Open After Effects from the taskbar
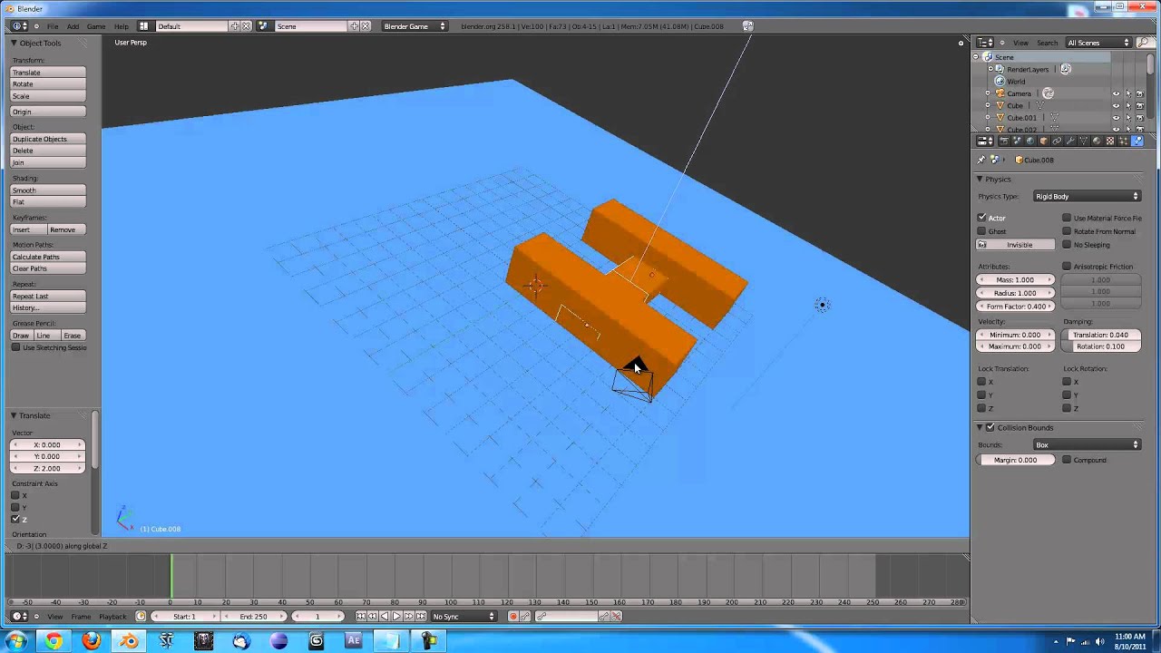The width and height of the screenshot is (1161, 653). pos(354,641)
